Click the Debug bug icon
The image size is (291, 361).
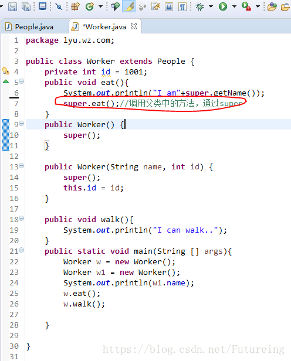[199, 6]
